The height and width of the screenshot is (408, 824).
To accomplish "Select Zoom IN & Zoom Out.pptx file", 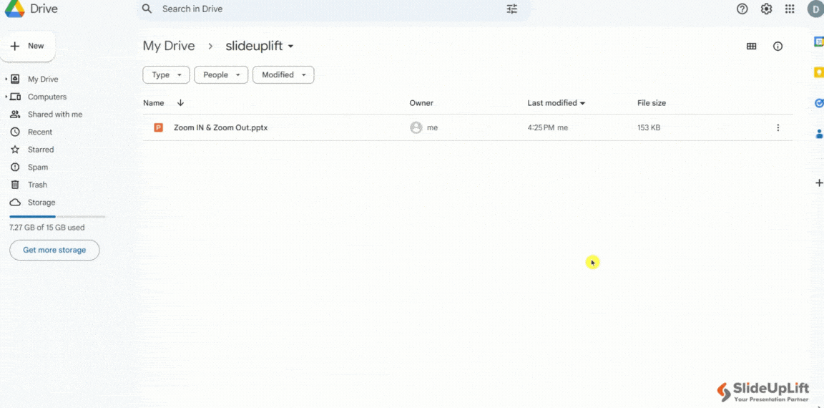I will click(221, 127).
